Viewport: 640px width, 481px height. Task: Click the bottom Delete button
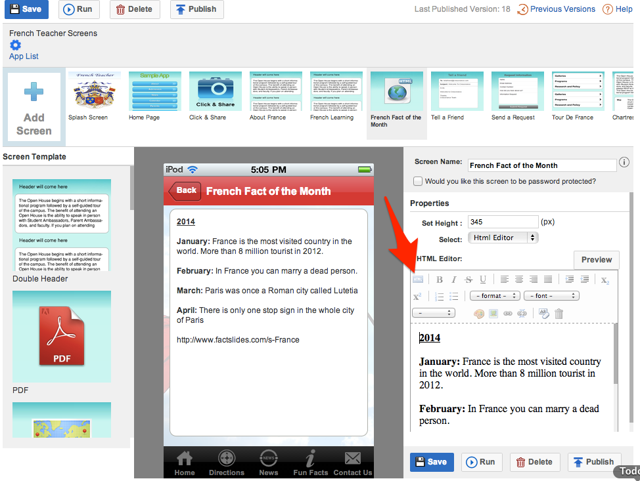click(535, 462)
